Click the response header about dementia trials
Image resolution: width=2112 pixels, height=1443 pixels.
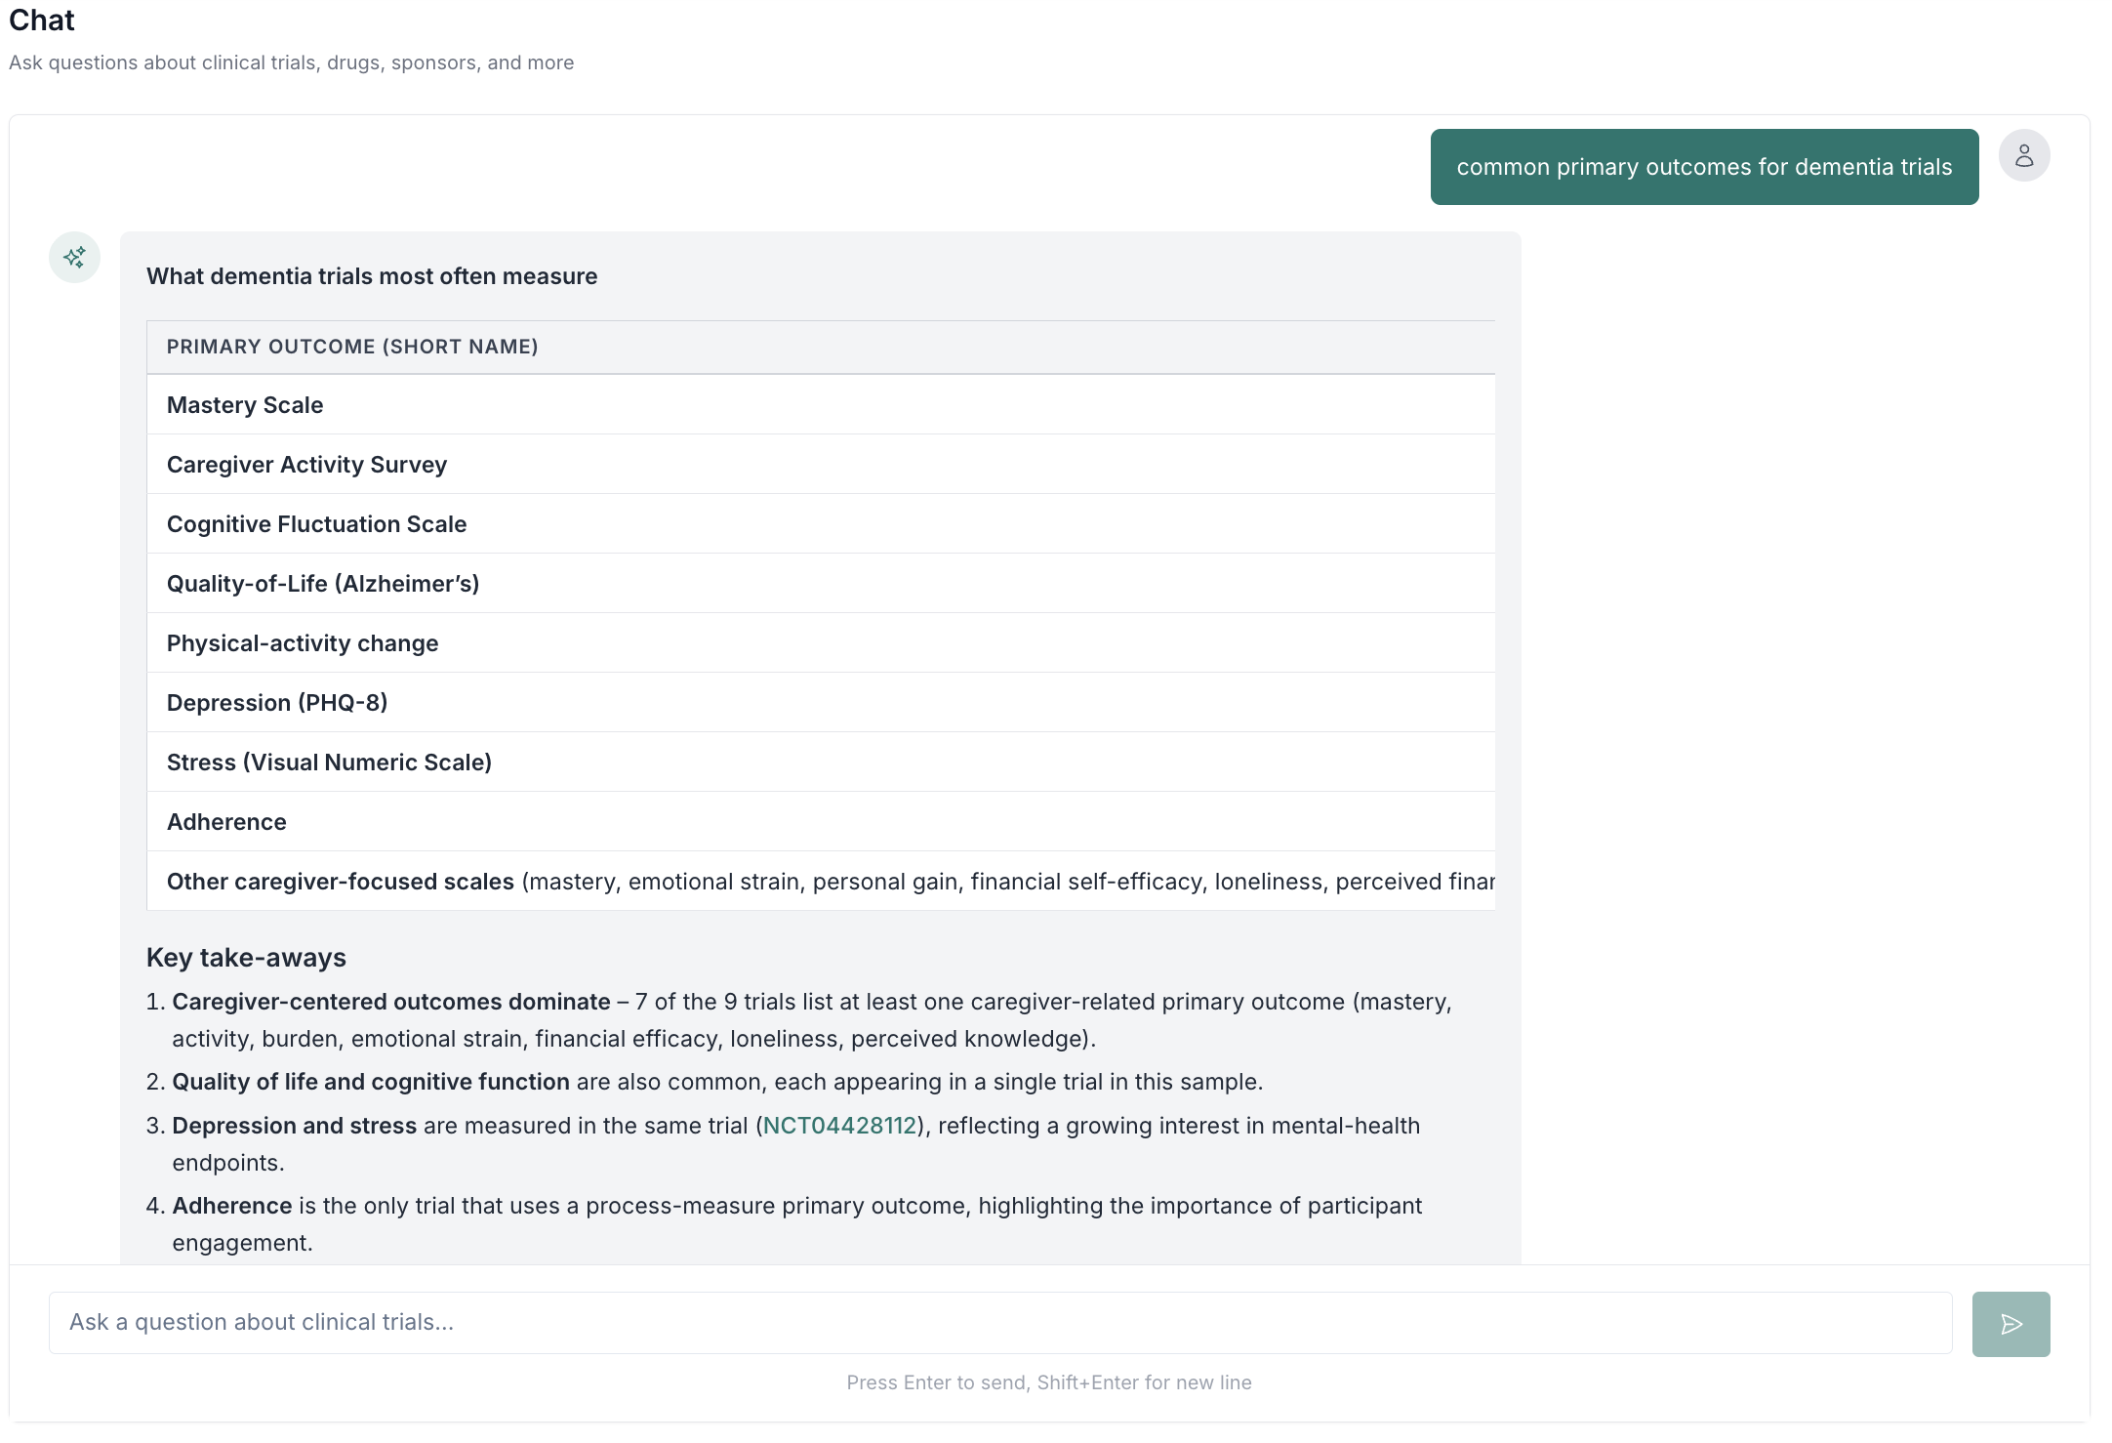[372, 276]
